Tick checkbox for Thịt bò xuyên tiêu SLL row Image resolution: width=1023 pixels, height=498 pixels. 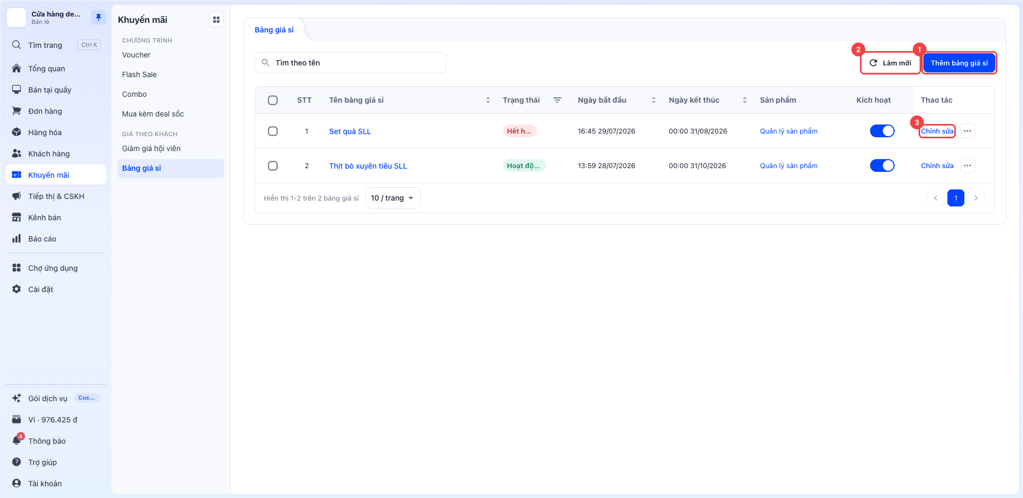[x=273, y=165]
